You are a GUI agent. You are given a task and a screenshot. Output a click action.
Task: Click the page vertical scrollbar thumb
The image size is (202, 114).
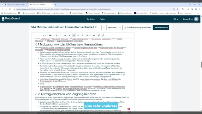pos(201,65)
